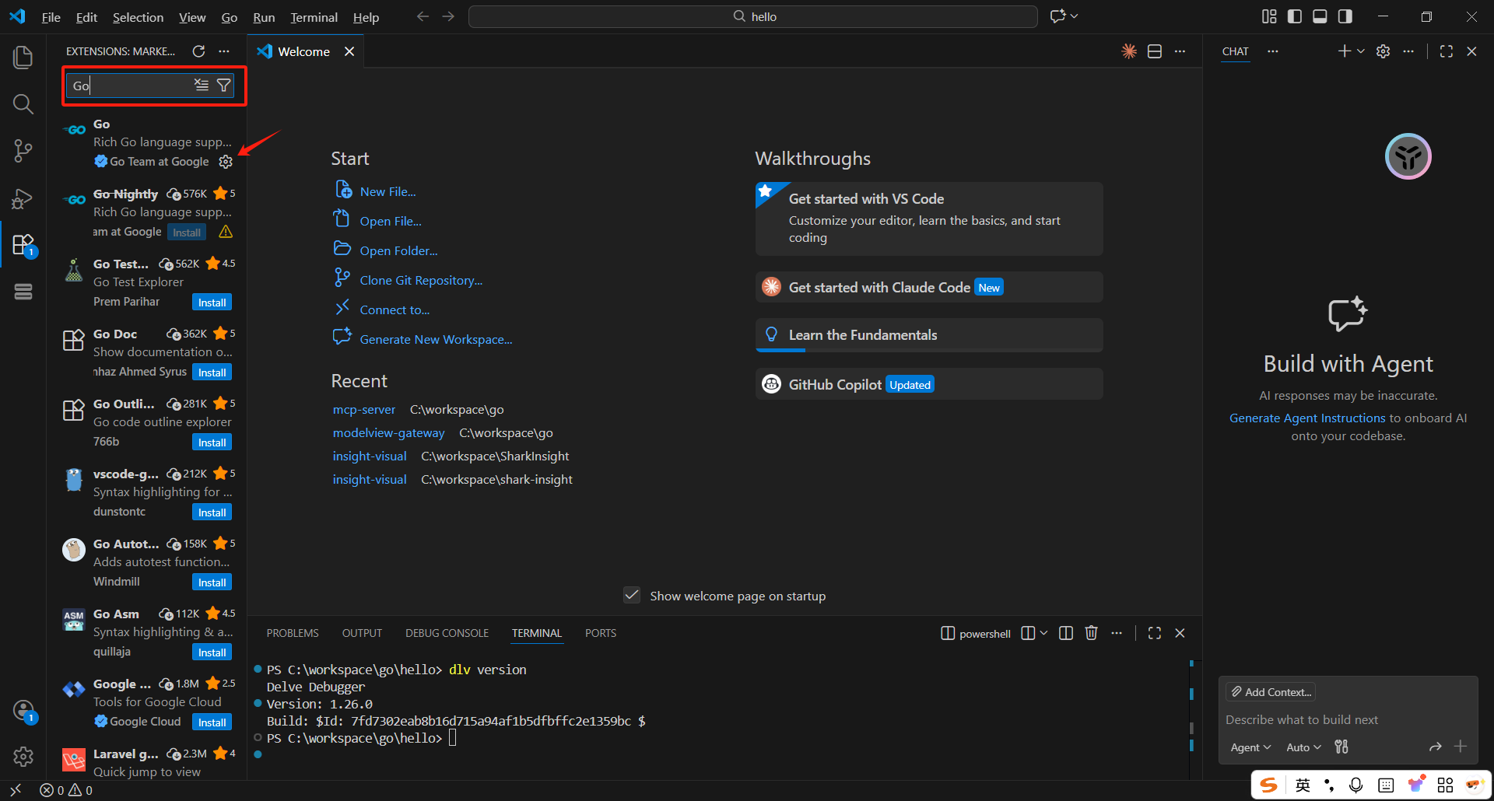Viewport: 1494px width, 801px height.
Task: Open the Run menu
Action: pyautogui.click(x=264, y=17)
